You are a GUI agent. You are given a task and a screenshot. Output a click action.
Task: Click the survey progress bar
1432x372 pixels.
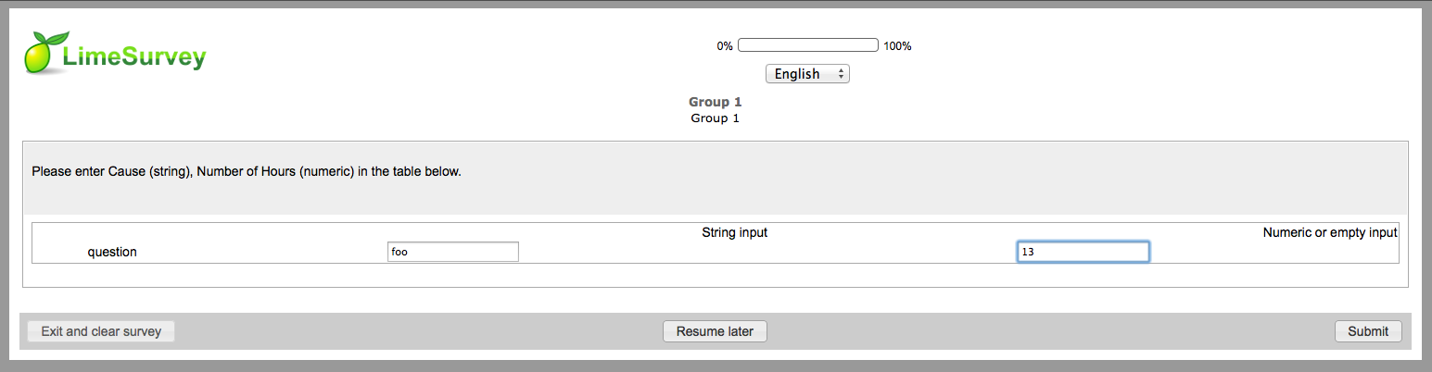pyautogui.click(x=807, y=45)
